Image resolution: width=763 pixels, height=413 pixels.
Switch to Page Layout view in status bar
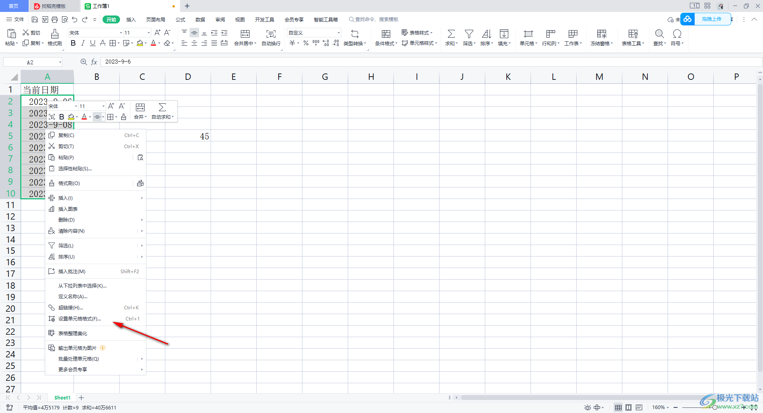coord(628,407)
